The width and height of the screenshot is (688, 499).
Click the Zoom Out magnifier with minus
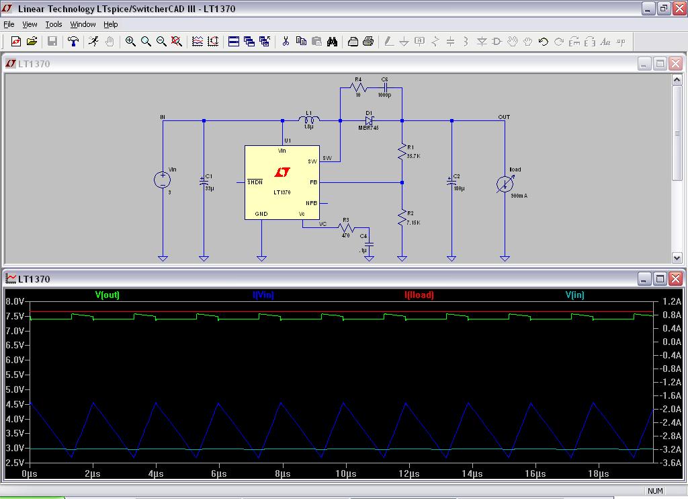pos(161,41)
